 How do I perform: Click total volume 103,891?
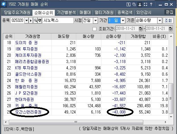click(x=144, y=87)
